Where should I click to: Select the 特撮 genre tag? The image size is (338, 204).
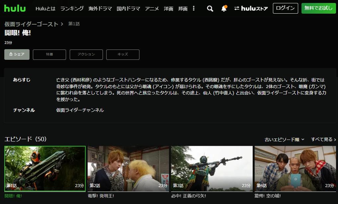coord(49,54)
